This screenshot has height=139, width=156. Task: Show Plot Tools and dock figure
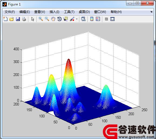click(113, 19)
